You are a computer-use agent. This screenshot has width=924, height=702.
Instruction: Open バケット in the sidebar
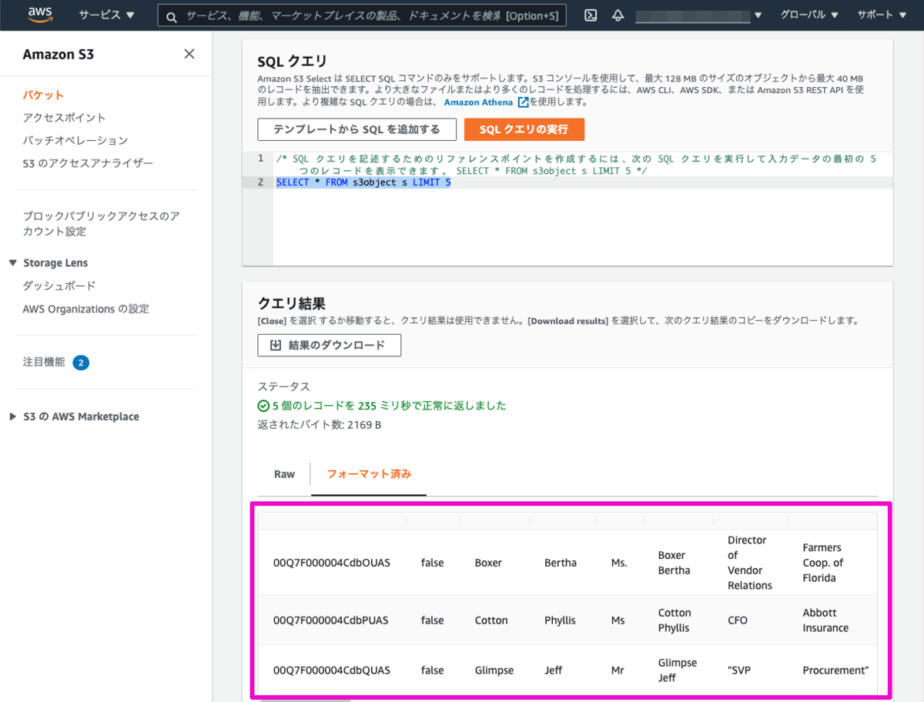click(43, 95)
